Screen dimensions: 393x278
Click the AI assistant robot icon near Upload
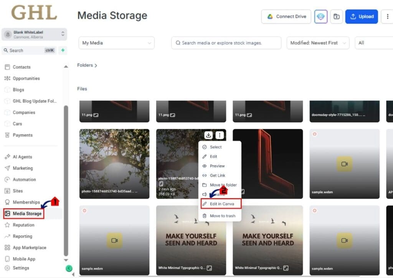click(x=321, y=16)
